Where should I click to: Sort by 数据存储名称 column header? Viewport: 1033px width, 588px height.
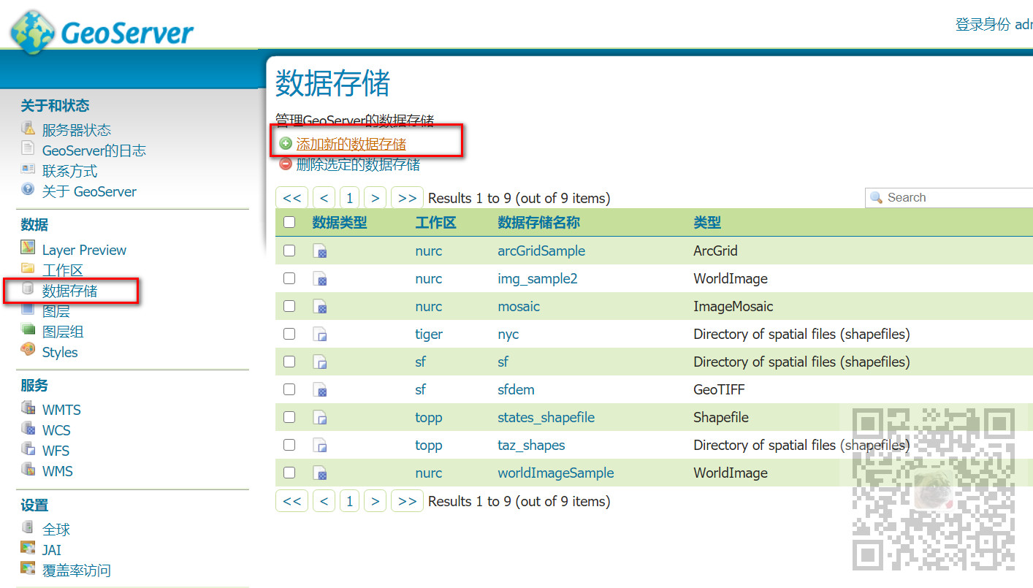(539, 223)
